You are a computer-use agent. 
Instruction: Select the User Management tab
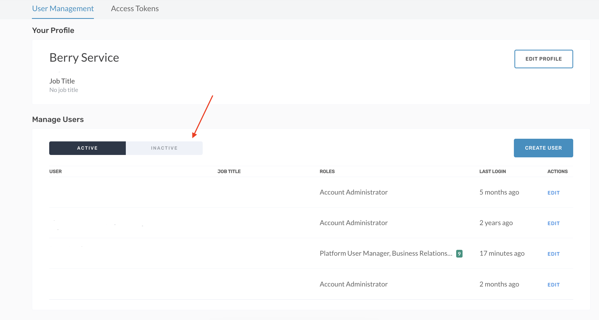pyautogui.click(x=63, y=9)
